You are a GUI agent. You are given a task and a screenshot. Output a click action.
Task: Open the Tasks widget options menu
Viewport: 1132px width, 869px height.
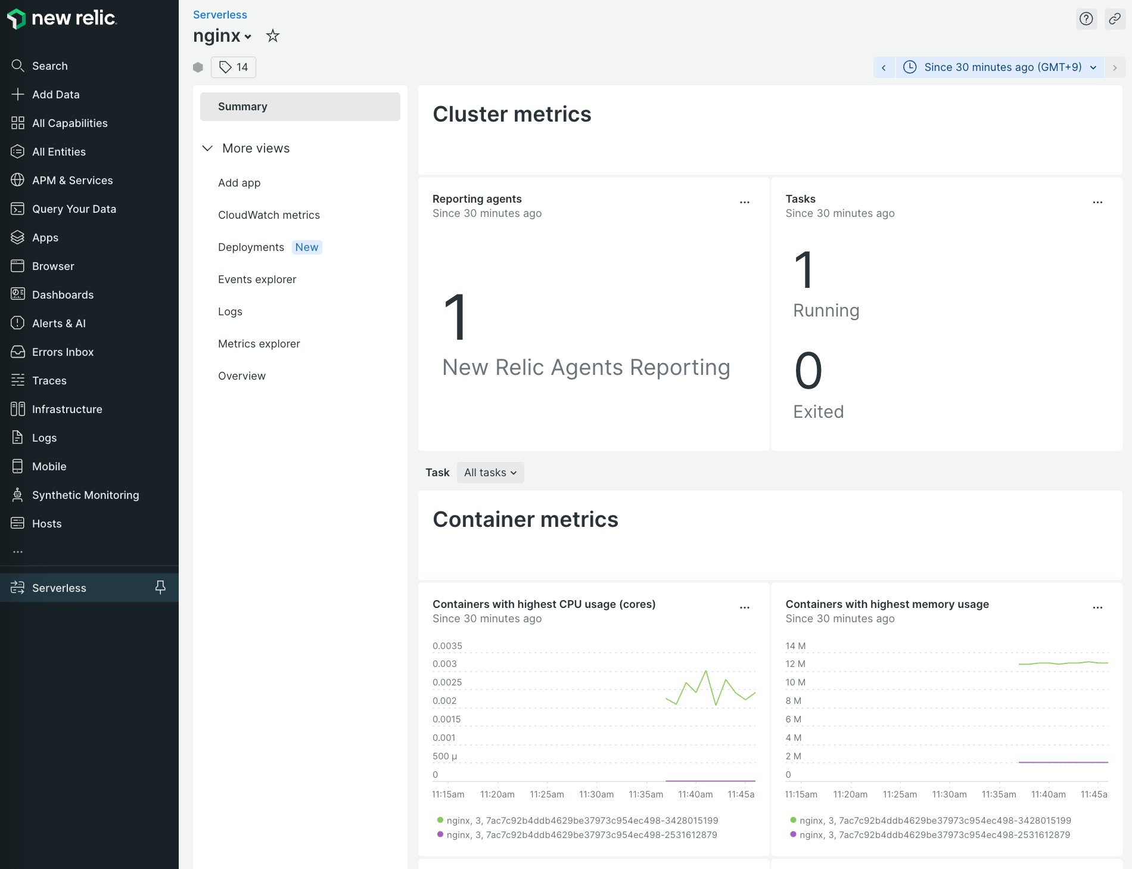[x=1097, y=202]
